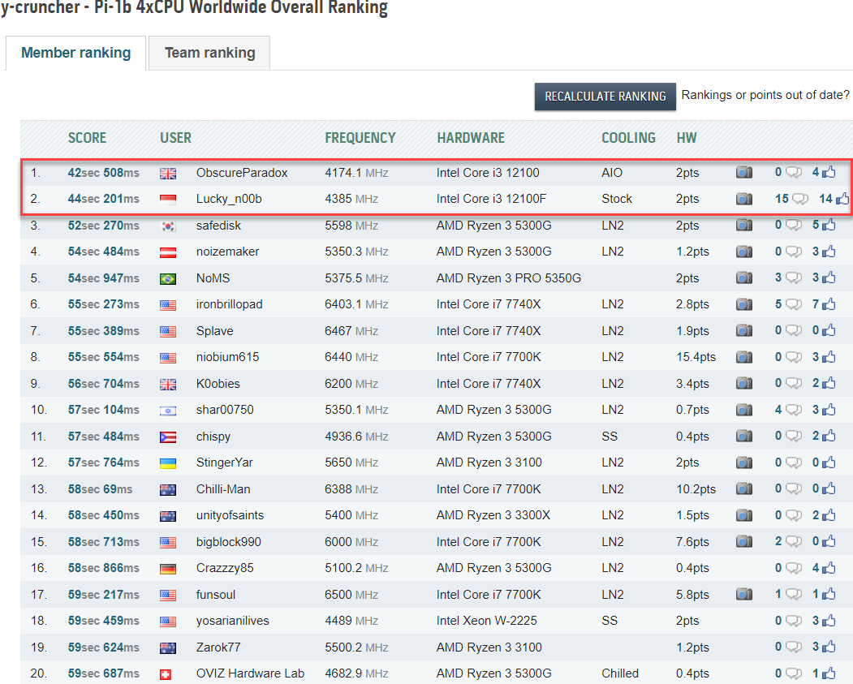Like ironbrillopad's score with the thumbs-up icon
853x684 pixels.
[829, 304]
